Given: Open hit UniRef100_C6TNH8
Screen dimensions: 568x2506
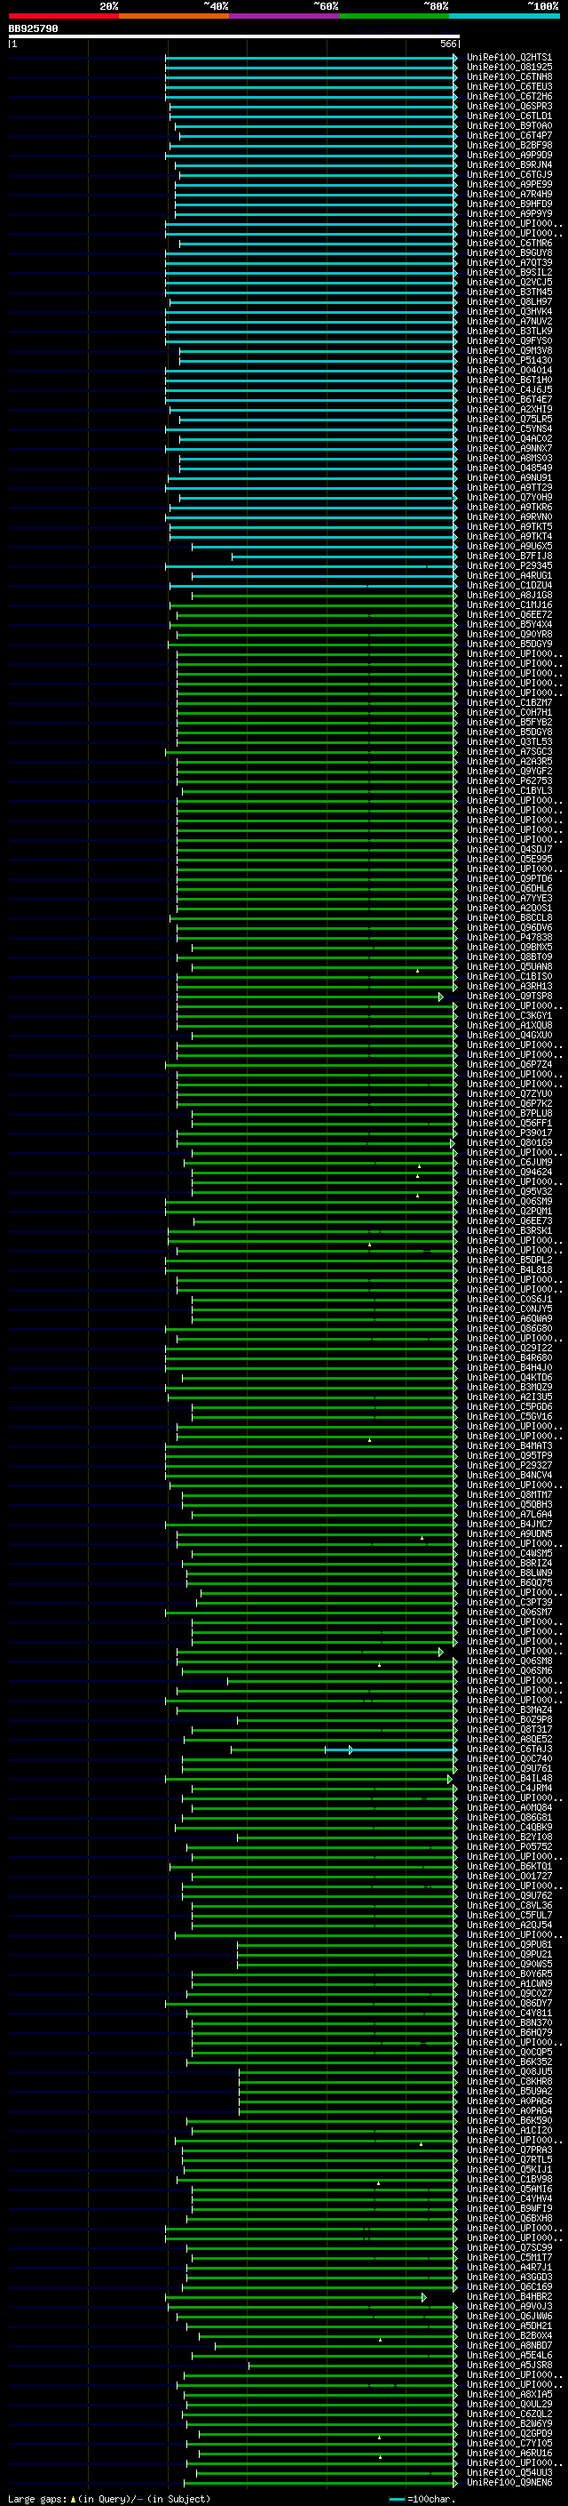Looking at the screenshot, I should 509,76.
